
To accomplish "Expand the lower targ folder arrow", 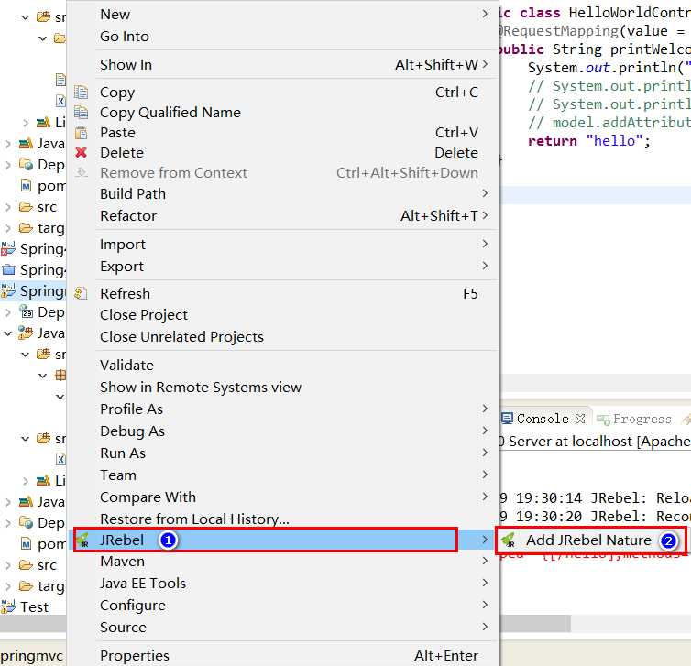I will pyautogui.click(x=8, y=586).
